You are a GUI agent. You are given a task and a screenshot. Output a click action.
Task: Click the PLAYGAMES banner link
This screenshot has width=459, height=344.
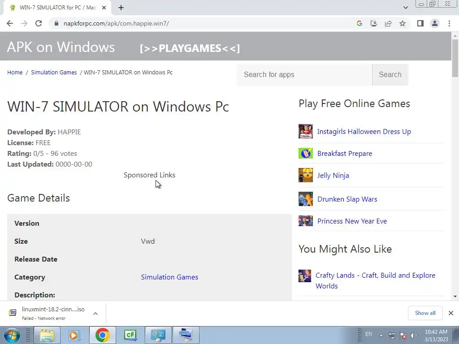190,48
